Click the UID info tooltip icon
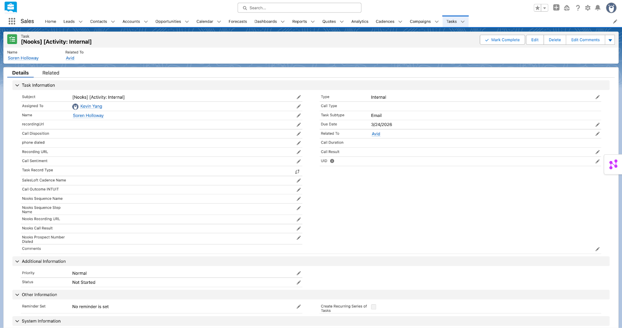Viewport: 622px width, 328px height. pos(332,161)
